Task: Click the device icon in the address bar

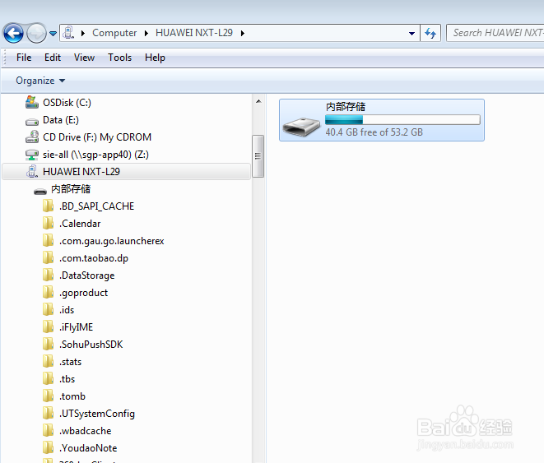Action: (x=68, y=33)
